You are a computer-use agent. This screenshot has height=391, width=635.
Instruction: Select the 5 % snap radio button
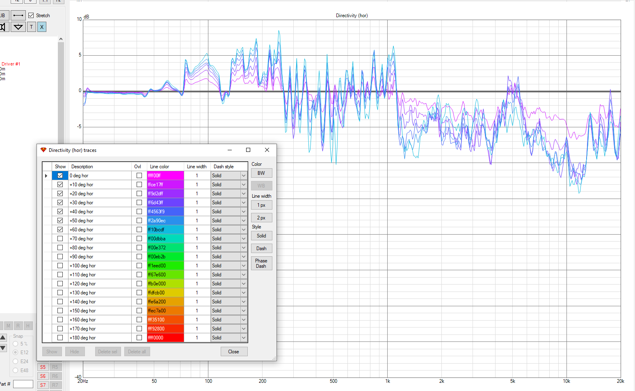point(16,344)
